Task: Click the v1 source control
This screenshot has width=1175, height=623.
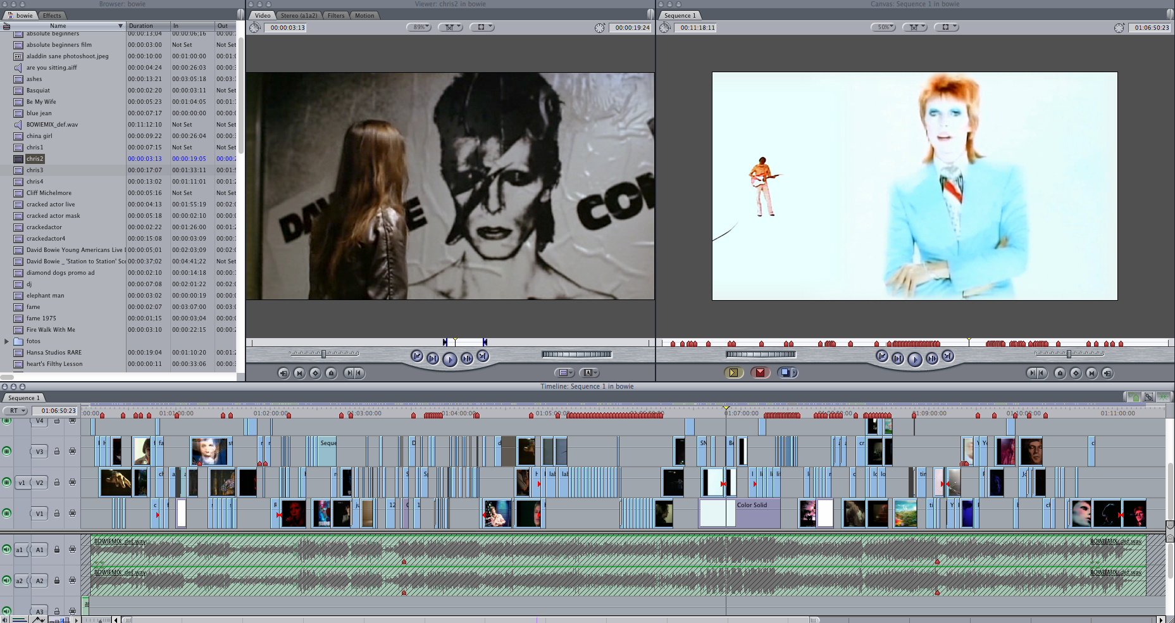Action: pos(22,482)
